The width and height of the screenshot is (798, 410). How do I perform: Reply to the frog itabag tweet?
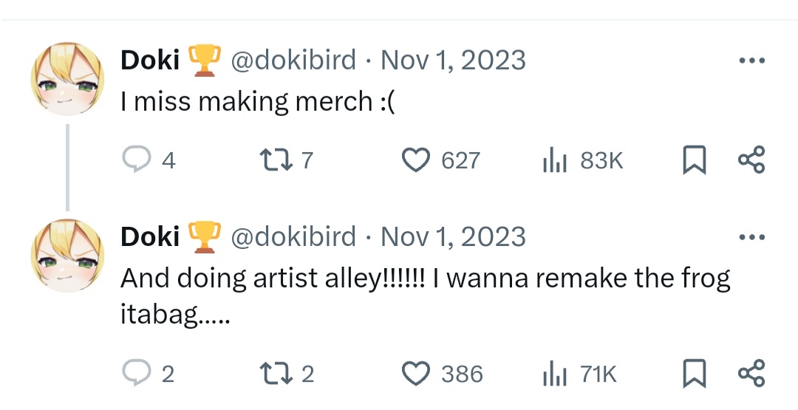(x=135, y=374)
